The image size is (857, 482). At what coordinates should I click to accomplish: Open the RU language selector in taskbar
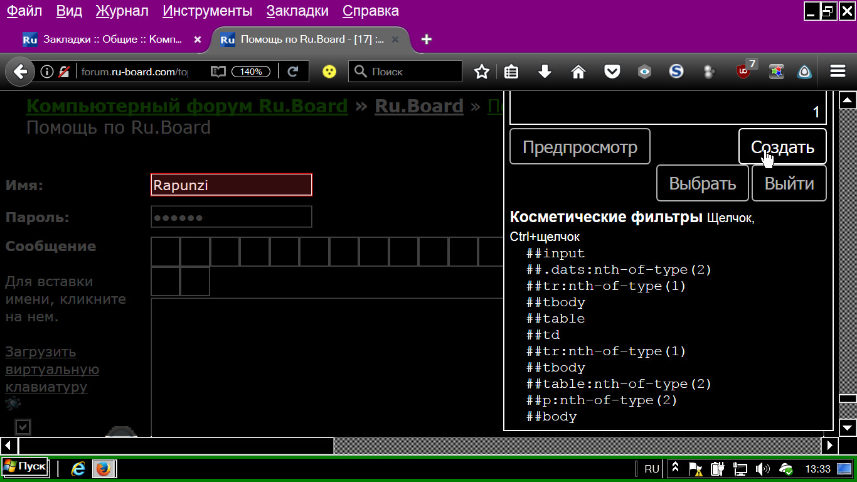point(652,469)
